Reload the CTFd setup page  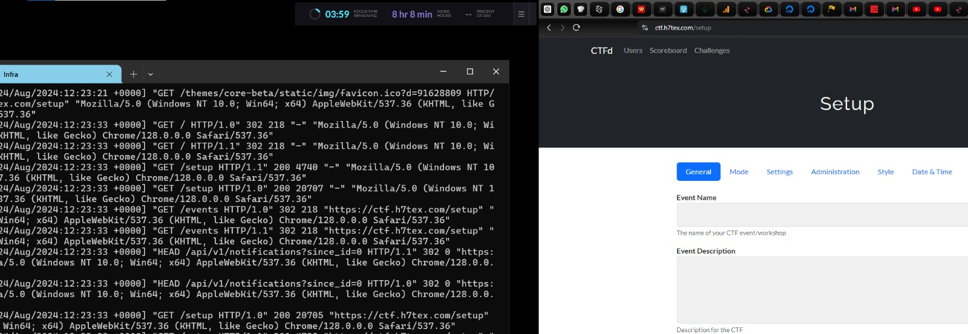[x=577, y=28]
